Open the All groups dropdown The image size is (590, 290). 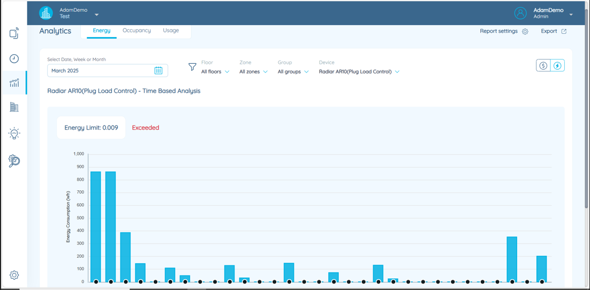coord(293,72)
